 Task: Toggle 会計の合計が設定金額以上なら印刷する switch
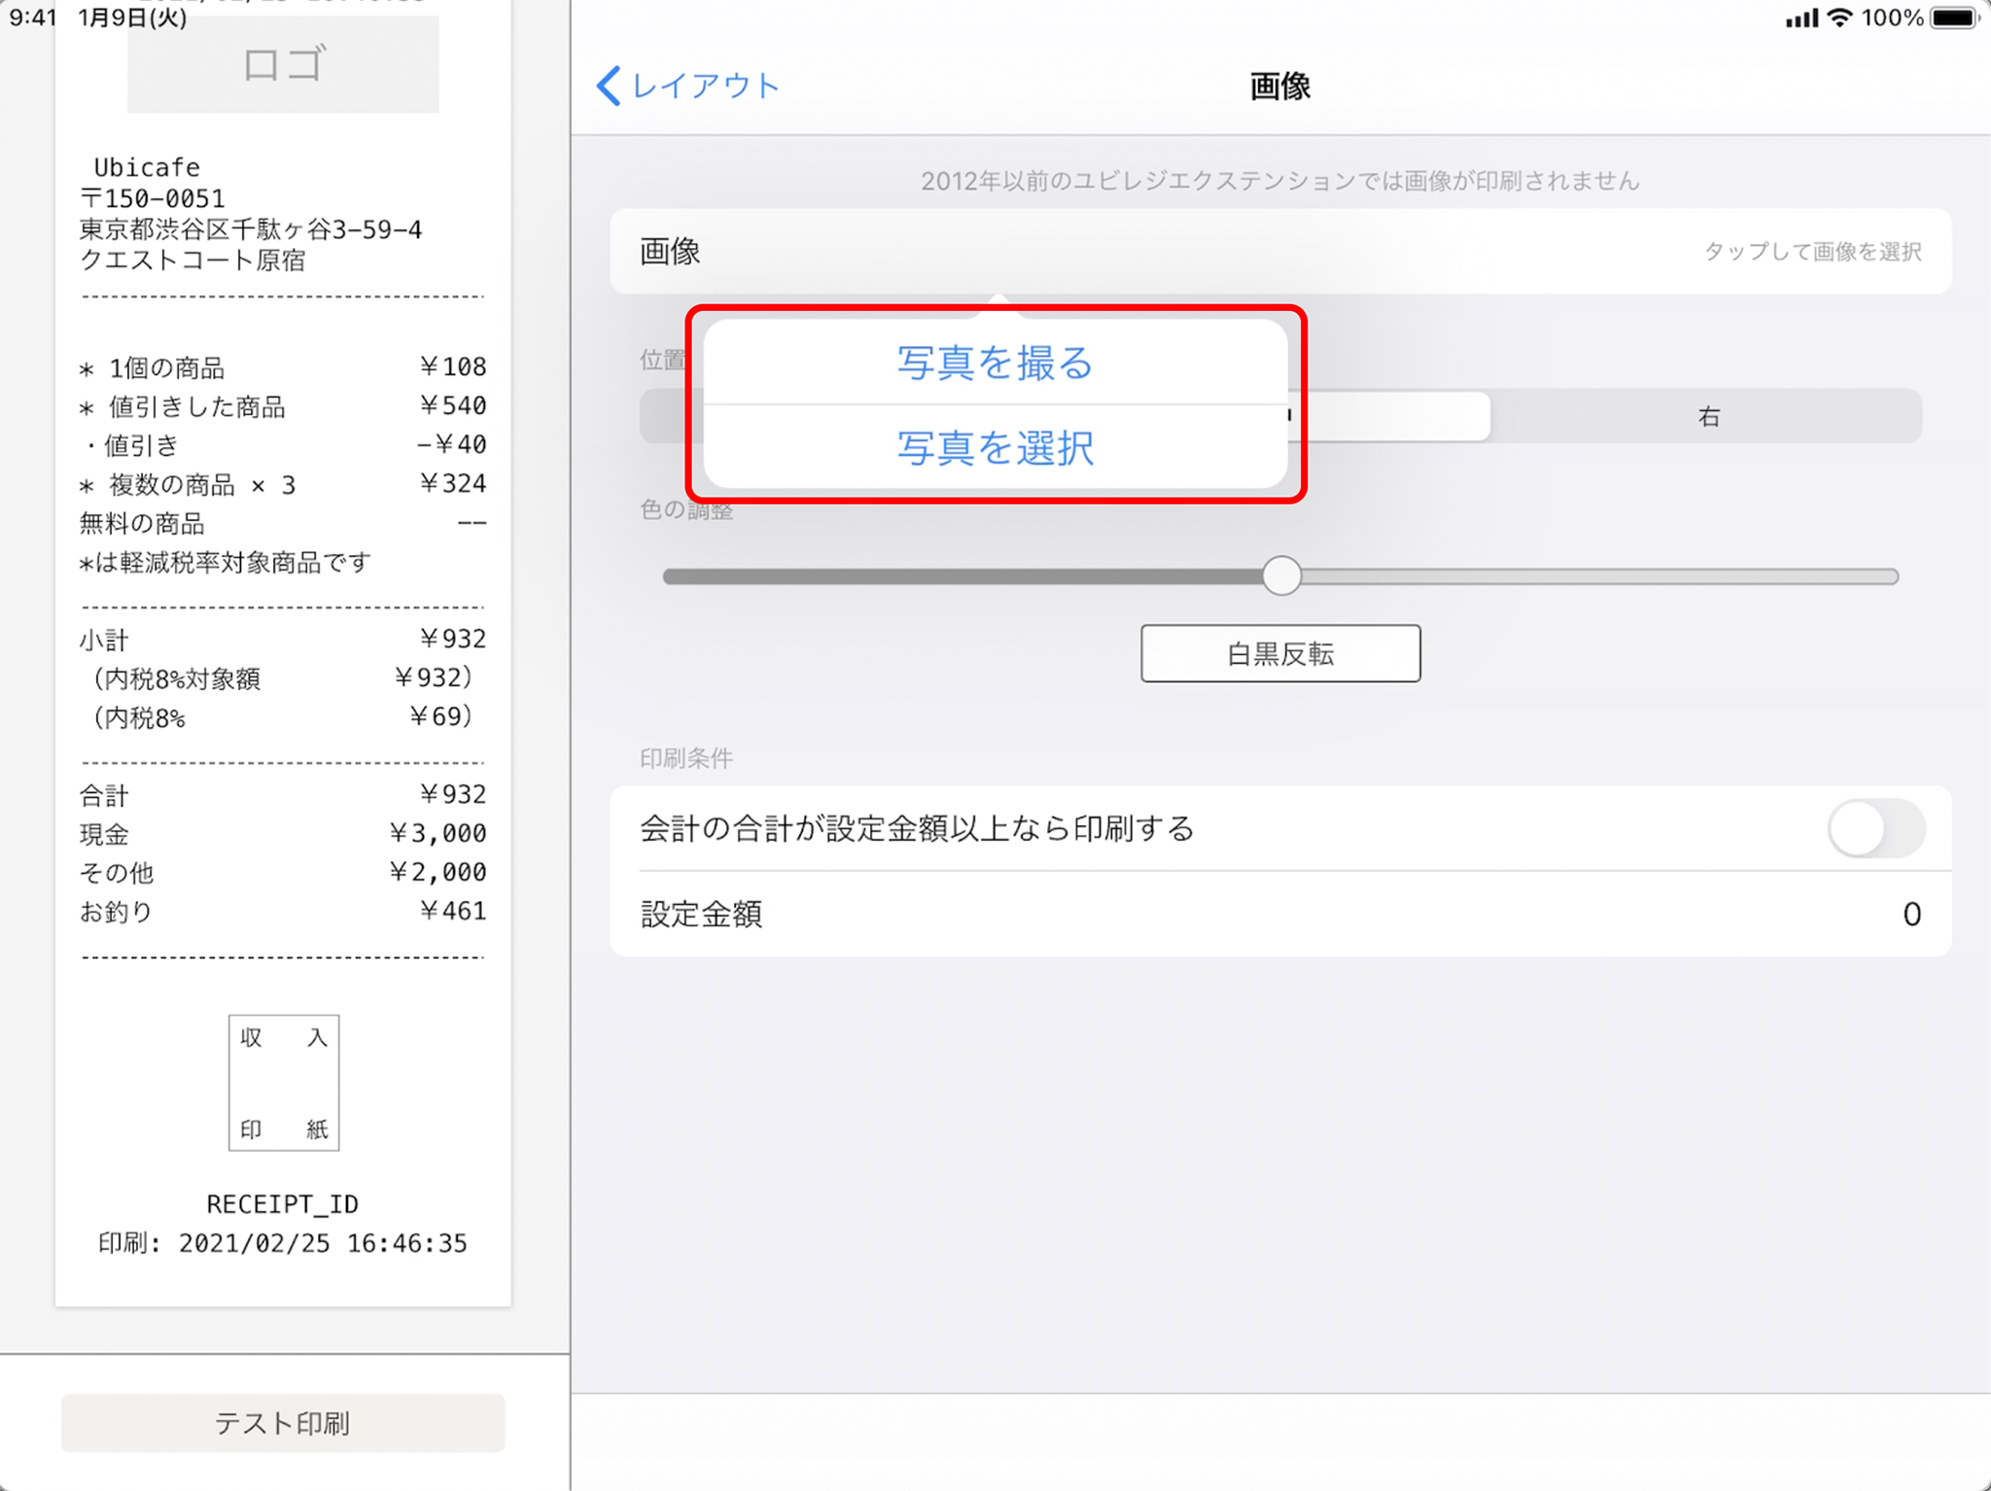click(x=1875, y=828)
